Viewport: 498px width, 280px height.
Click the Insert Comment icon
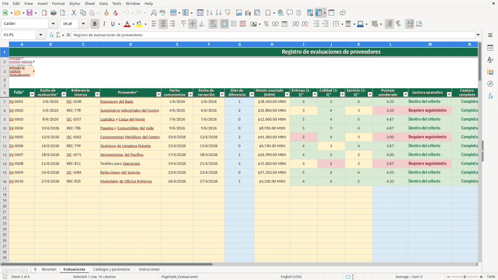coord(290,13)
